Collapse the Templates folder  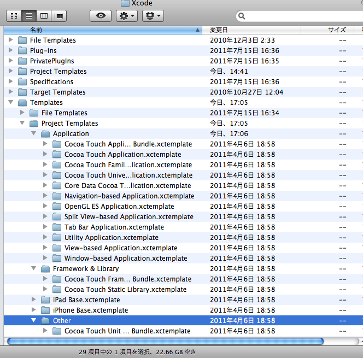10,102
